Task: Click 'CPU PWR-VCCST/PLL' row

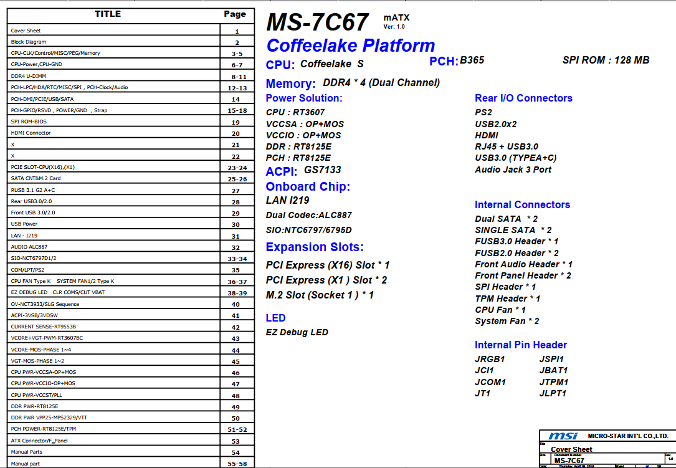Action: 131,394
